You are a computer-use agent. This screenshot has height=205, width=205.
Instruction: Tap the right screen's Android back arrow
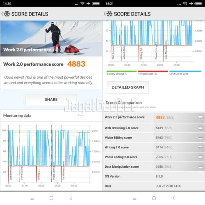pos(174,198)
